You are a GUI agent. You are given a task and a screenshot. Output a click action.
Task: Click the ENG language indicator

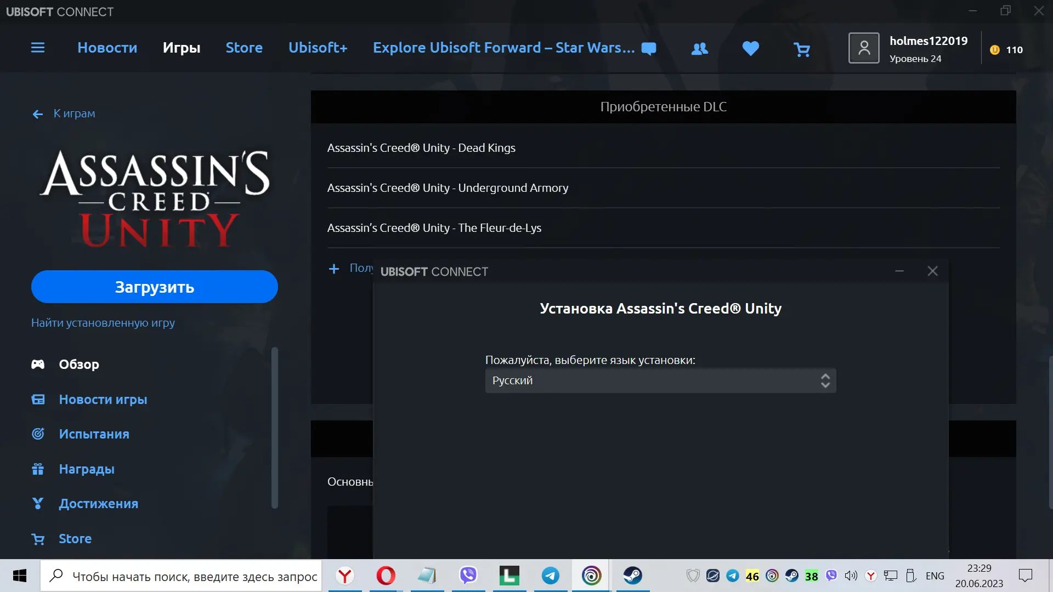pos(935,576)
